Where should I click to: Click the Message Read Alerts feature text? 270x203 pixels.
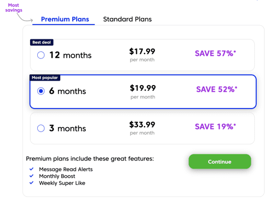pyautogui.click(x=66, y=169)
